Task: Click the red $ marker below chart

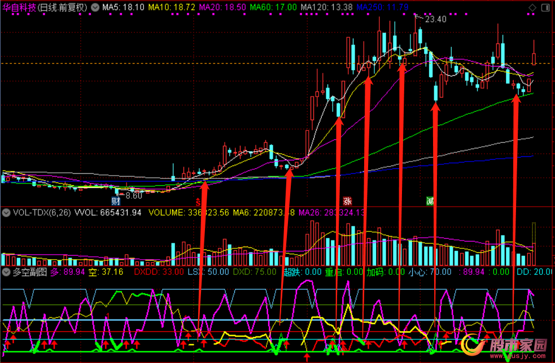Action: coord(198,201)
